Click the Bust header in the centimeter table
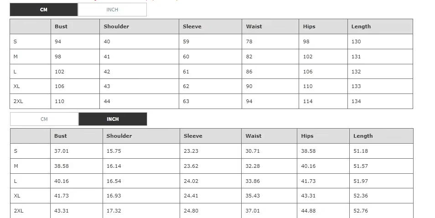The width and height of the screenshot is (435, 218). [61, 26]
